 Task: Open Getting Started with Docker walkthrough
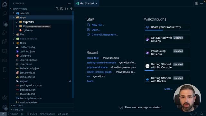[167, 80]
